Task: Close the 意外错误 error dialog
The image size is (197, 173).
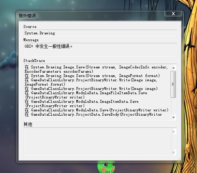Action: [x=173, y=14]
